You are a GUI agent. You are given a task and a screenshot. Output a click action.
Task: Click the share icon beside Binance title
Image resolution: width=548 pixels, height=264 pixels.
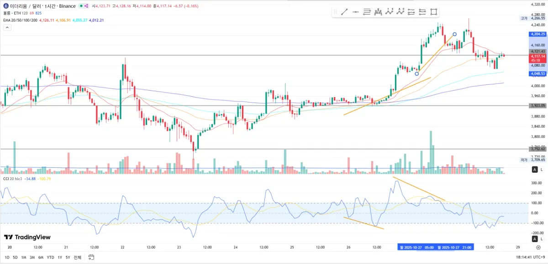pyautogui.click(x=86, y=6)
